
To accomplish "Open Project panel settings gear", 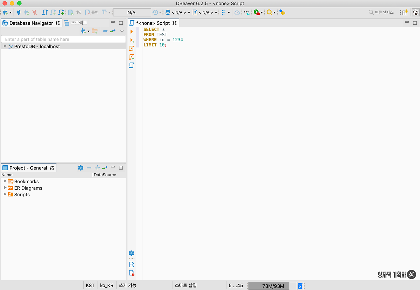I will (80, 168).
